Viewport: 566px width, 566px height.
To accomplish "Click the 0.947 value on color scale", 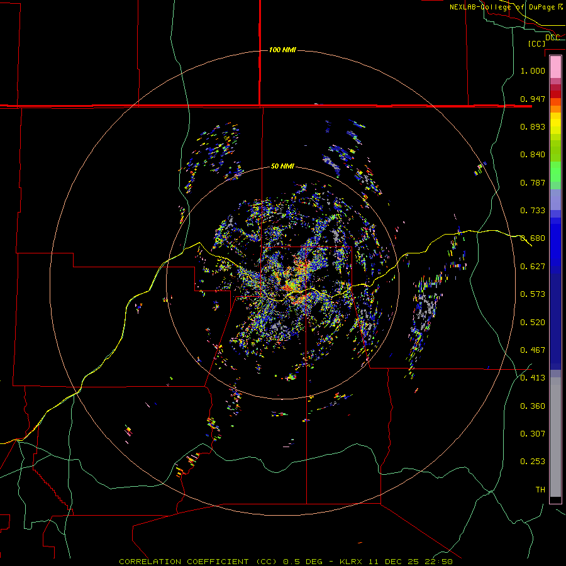I will (533, 99).
